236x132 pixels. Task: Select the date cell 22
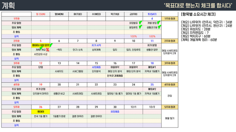pos(96,85)
